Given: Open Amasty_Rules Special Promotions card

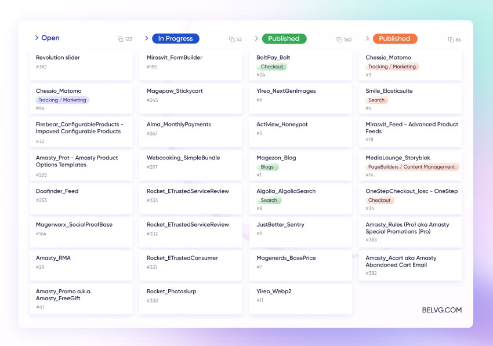Looking at the screenshot, I should point(410,232).
